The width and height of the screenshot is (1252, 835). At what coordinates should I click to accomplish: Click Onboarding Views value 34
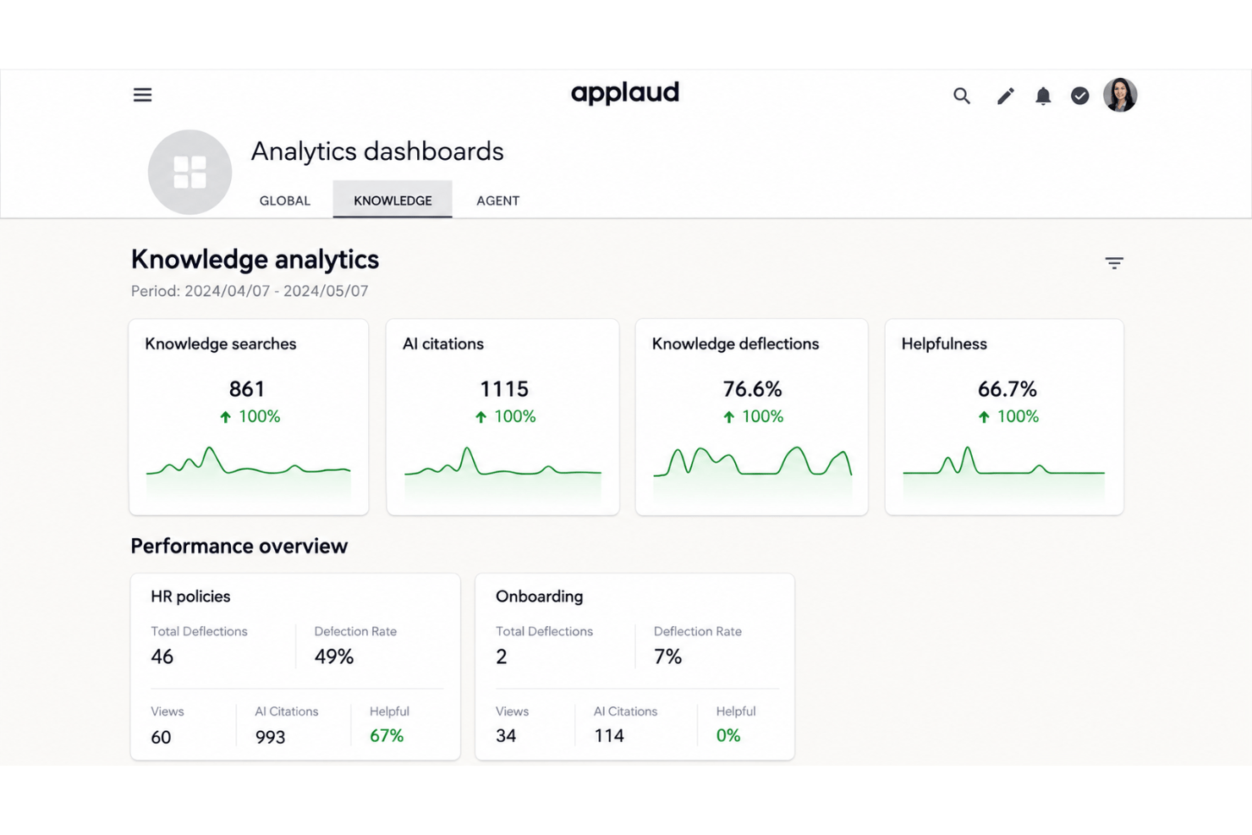tap(506, 736)
